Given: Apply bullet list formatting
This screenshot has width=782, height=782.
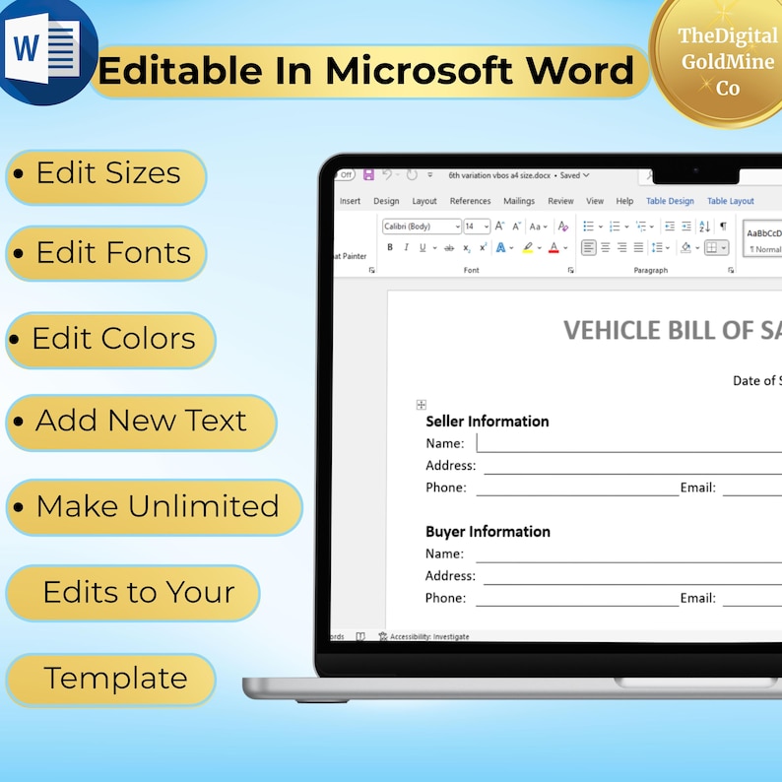Looking at the screenshot, I should point(589,226).
